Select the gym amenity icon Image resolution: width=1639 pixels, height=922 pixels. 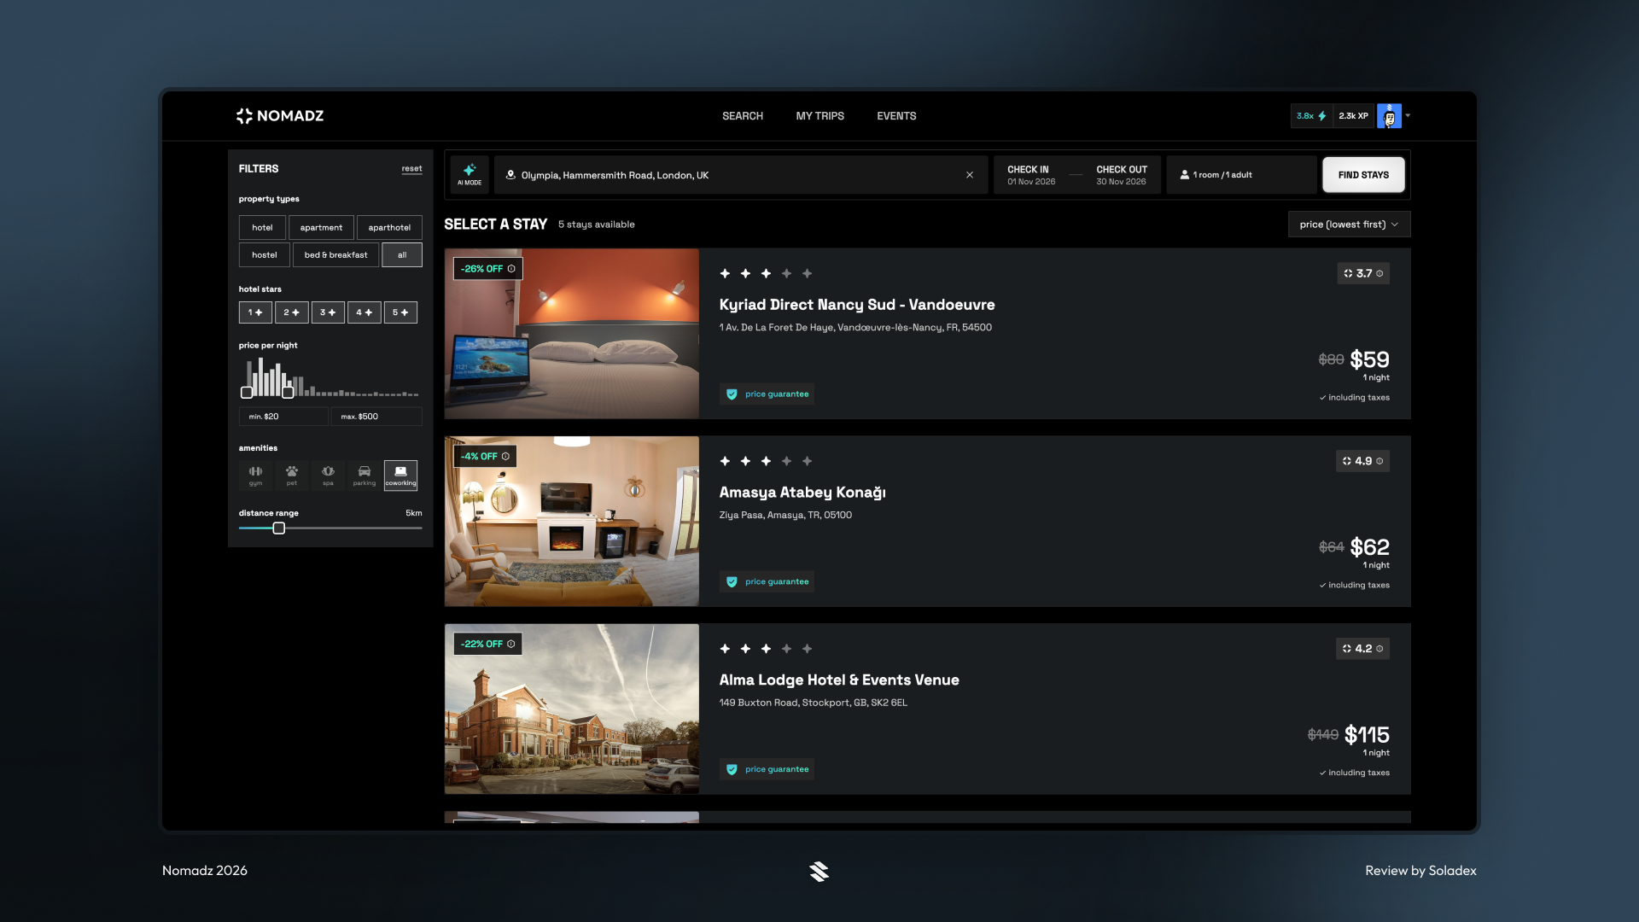point(255,476)
